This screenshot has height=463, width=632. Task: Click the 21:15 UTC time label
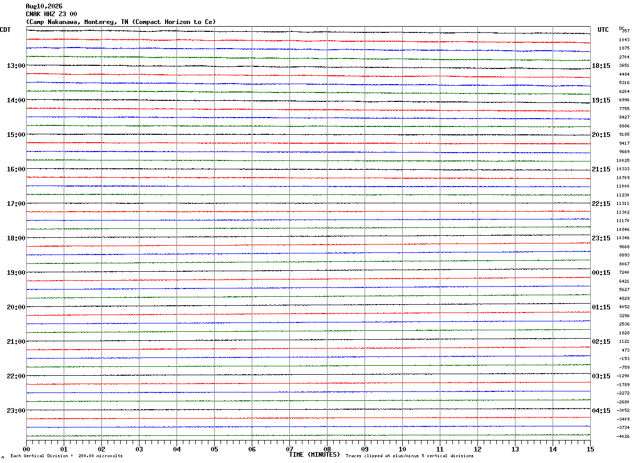click(601, 169)
